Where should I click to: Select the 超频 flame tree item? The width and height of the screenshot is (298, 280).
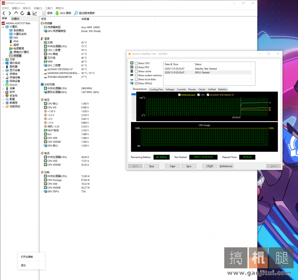coord(14,45)
